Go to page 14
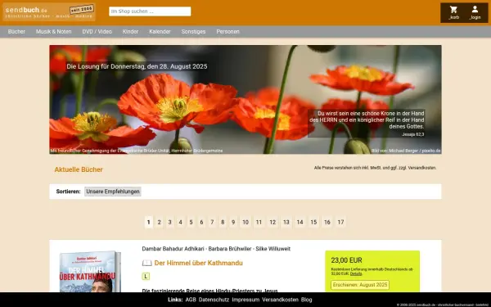Viewport: 491px width, 307px height. coord(300,222)
